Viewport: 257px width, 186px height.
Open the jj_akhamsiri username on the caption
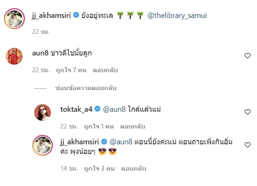[x=51, y=16]
